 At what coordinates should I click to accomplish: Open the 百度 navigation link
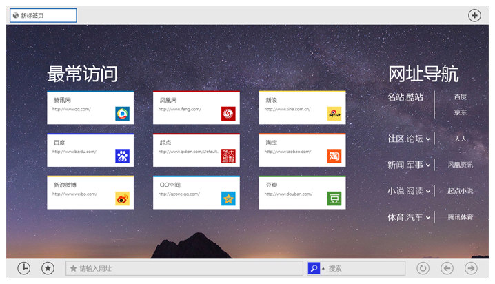461,97
